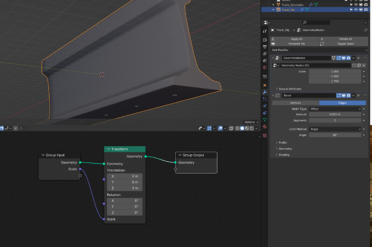The width and height of the screenshot is (372, 247).
Task: Open the Render properties tab icon
Action: pyautogui.click(x=265, y=40)
